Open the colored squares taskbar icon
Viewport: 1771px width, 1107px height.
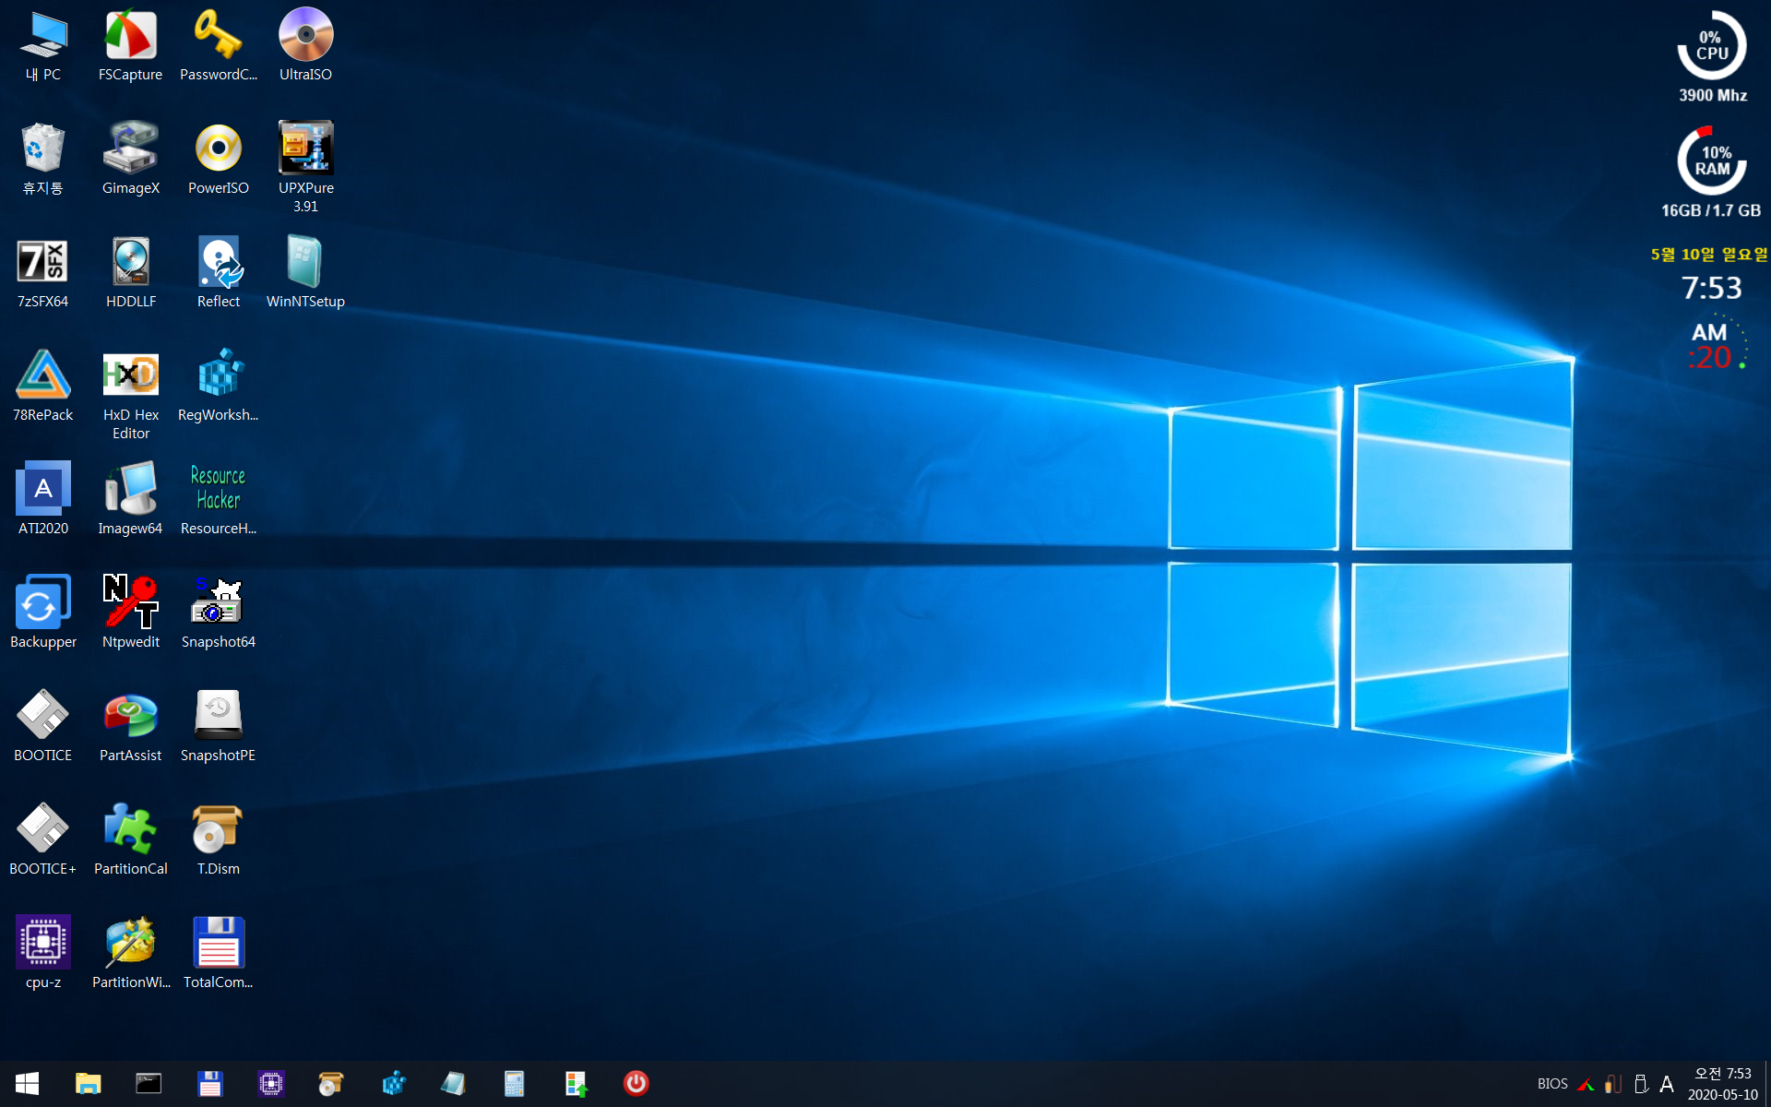[x=576, y=1083]
